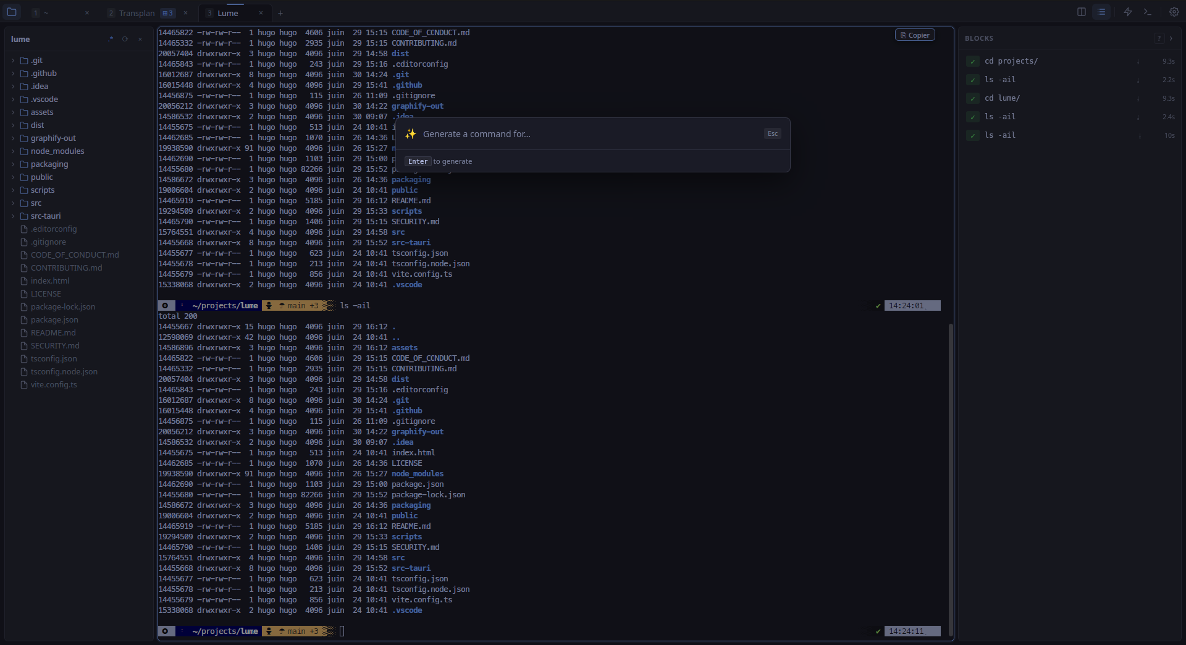
Task: Close the first tab named ~
Action: point(87,13)
